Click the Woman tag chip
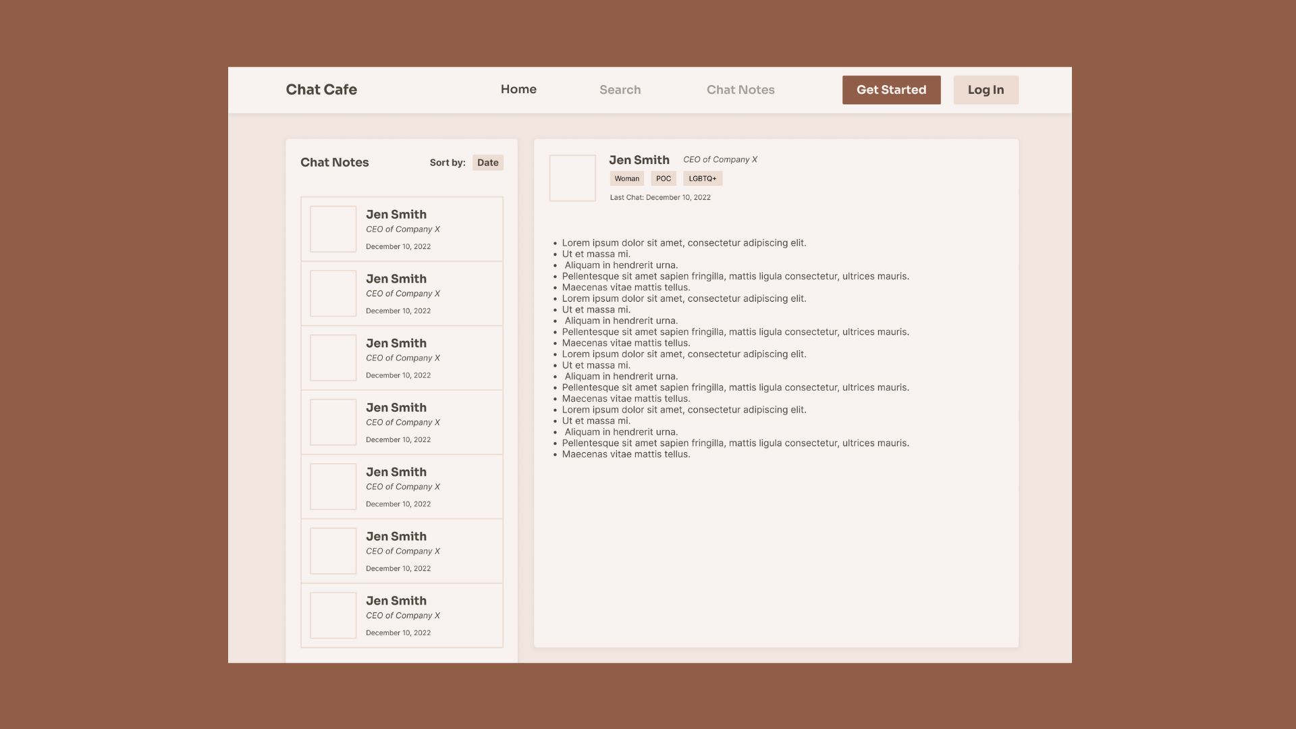 [626, 179]
